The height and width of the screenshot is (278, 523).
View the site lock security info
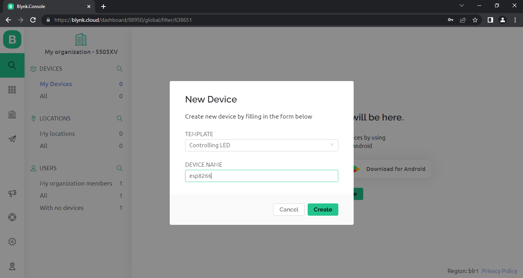tap(48, 20)
